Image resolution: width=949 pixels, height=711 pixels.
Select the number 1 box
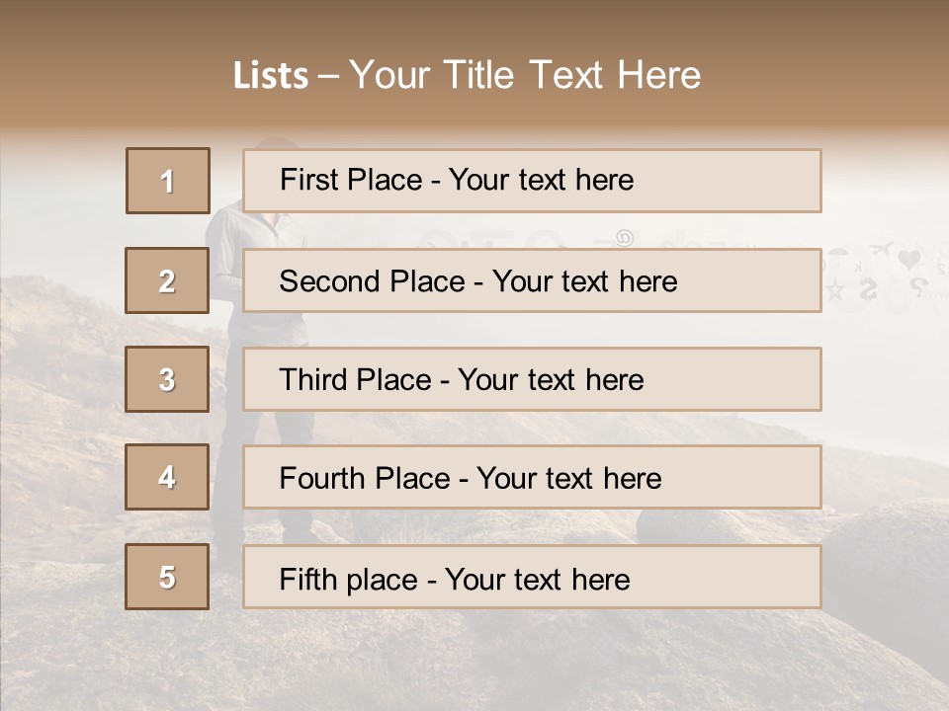pyautogui.click(x=167, y=181)
